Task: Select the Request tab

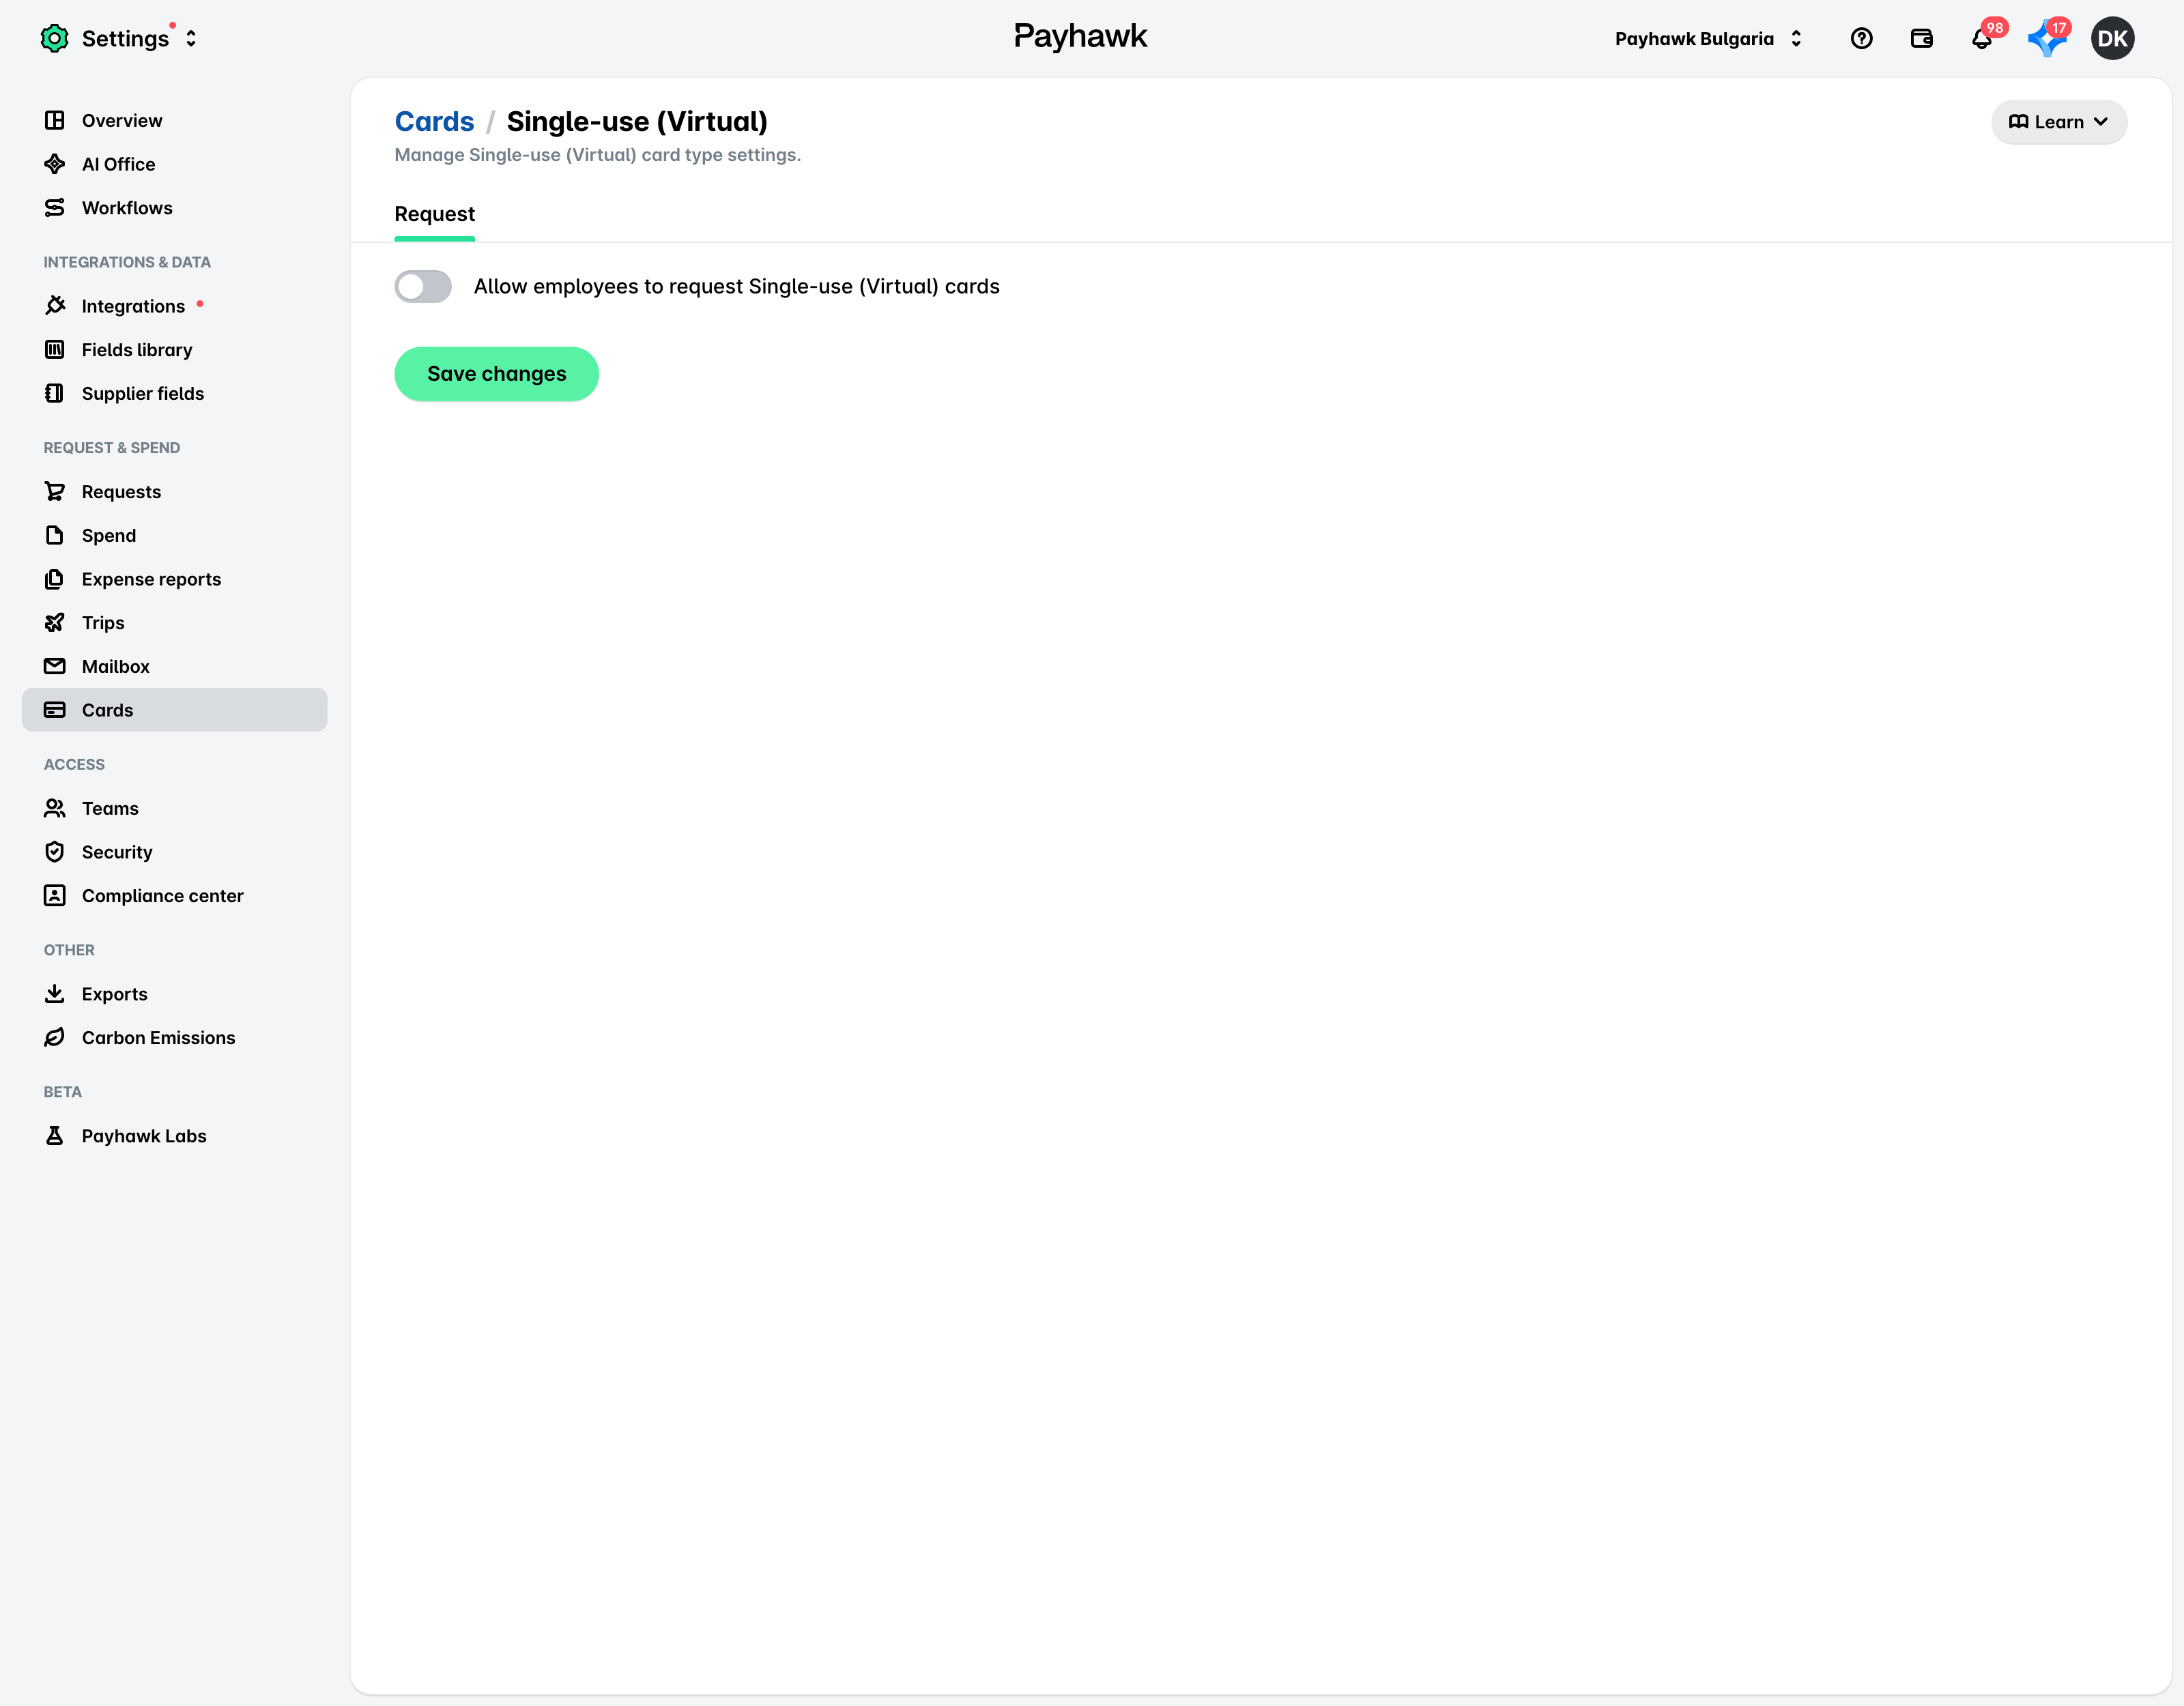Action: 434,214
